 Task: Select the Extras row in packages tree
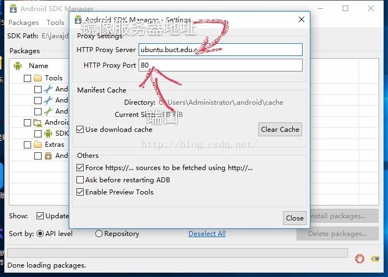[x=54, y=145]
